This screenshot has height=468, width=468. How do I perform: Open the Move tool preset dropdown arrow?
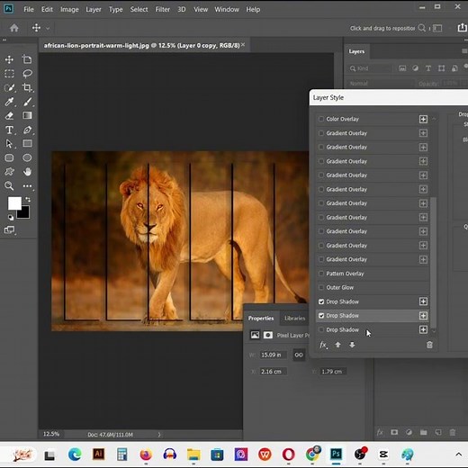48,29
